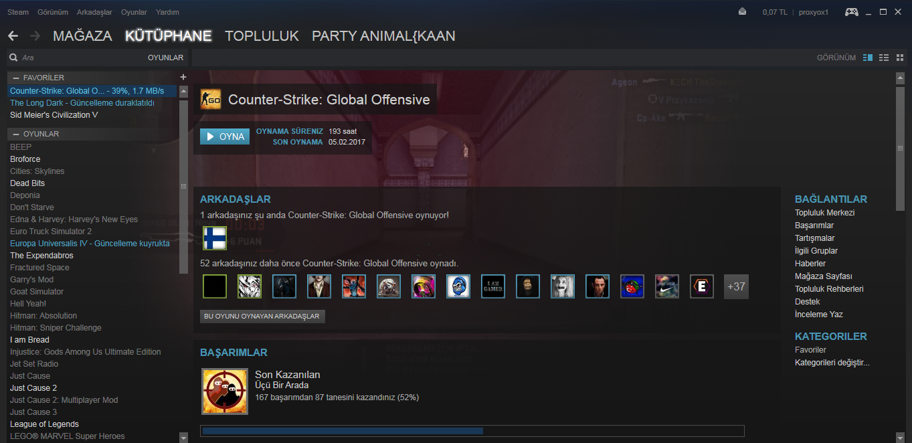Click the library search field
912x443 pixels.
click(77, 58)
